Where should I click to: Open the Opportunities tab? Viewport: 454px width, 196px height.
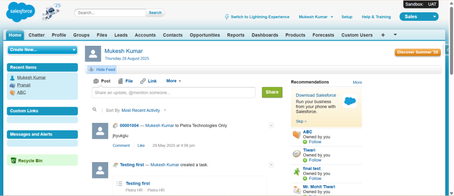click(x=205, y=35)
